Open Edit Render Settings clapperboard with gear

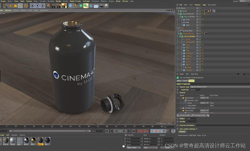coord(64,6)
